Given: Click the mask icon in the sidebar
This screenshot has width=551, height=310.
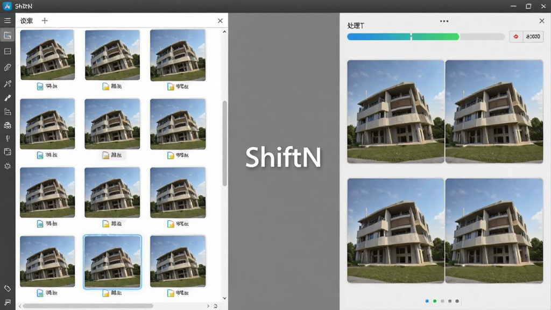Looking at the screenshot, I should coord(8,125).
